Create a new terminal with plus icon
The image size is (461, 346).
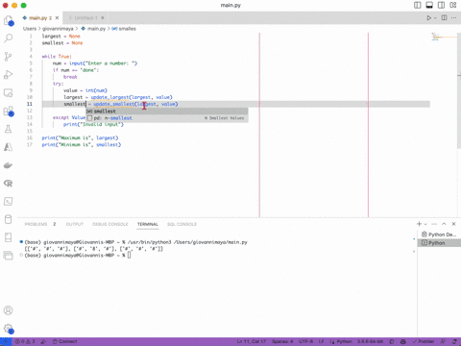point(419,224)
